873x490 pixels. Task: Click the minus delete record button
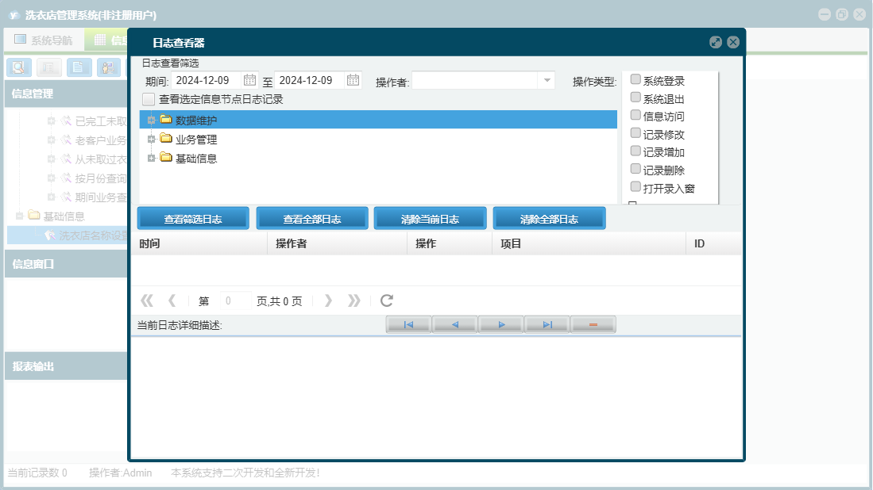tap(593, 324)
